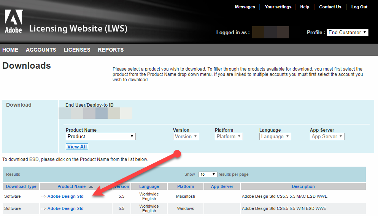Click version 5.5 in the Windows row
This screenshot has height=216, width=378.
(121, 208)
